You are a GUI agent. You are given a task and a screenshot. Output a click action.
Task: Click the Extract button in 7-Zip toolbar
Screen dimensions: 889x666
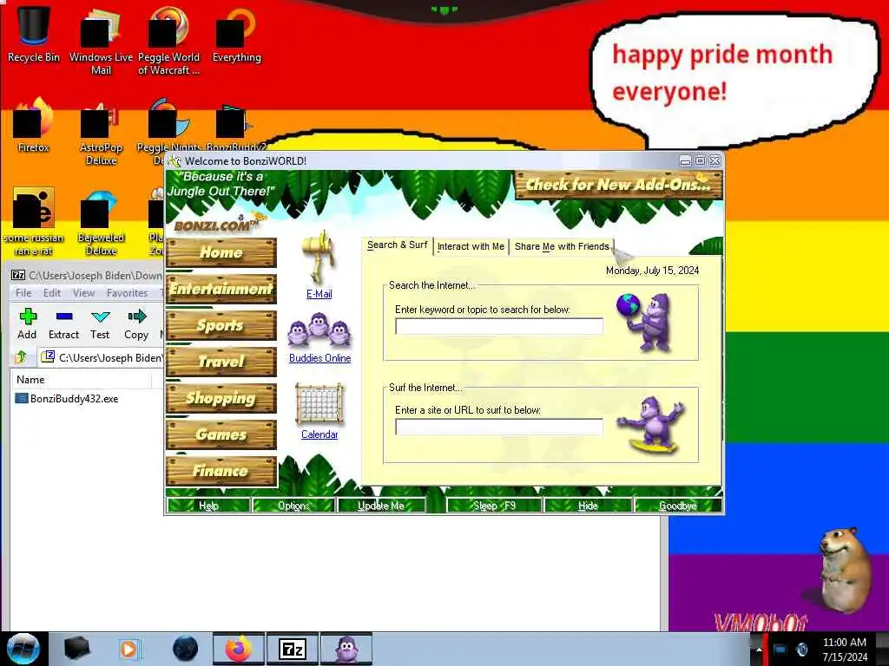[x=63, y=323]
